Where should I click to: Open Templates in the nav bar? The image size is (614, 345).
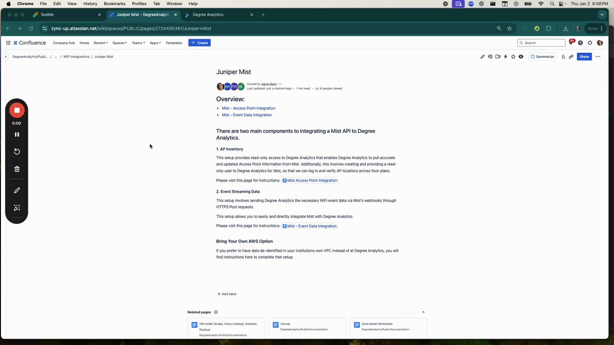point(174,43)
